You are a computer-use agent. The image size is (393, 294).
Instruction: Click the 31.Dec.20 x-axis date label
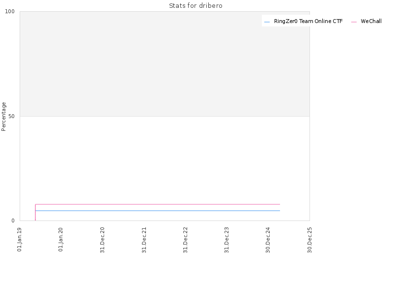point(102,240)
